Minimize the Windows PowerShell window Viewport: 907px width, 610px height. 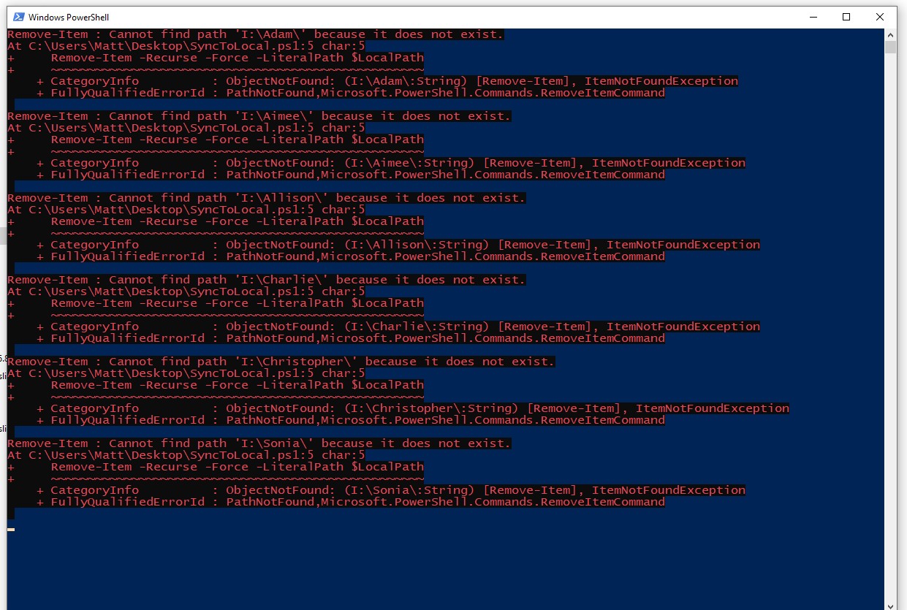coord(813,17)
